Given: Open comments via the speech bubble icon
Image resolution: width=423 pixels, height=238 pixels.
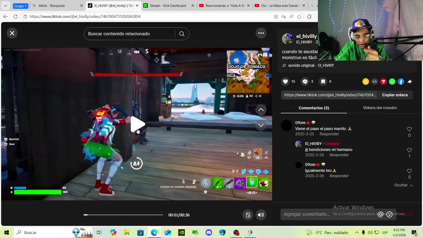Looking at the screenshot, I should (305, 81).
